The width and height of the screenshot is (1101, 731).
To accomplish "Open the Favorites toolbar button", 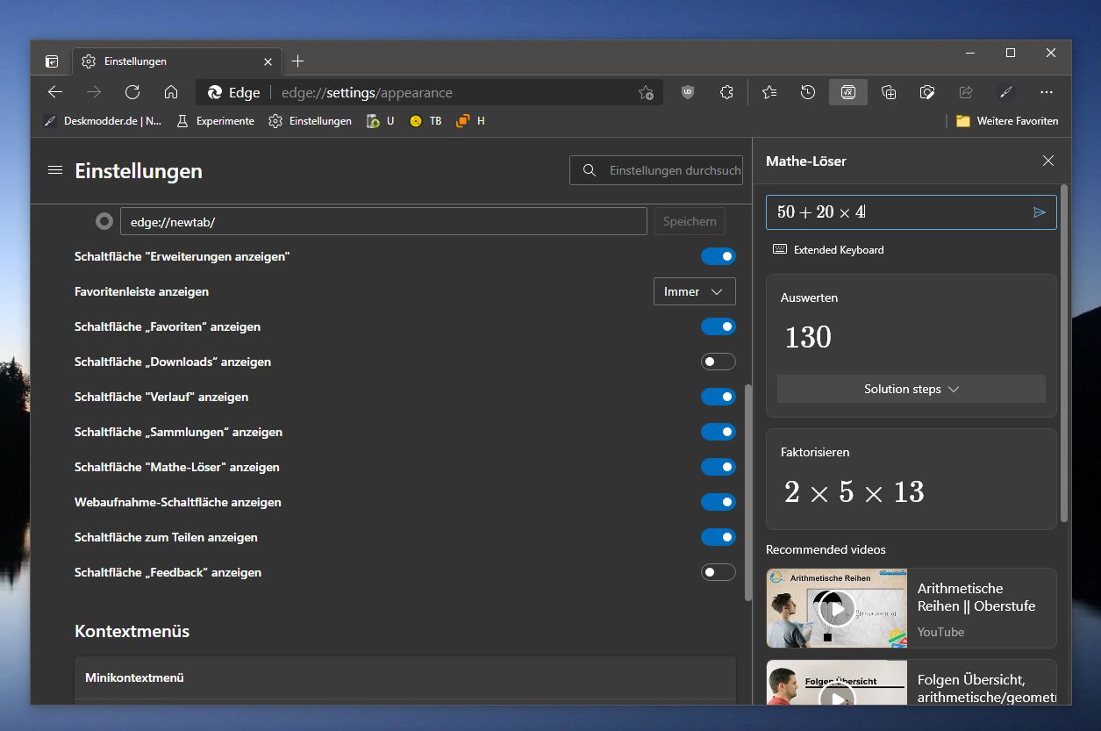I will click(x=769, y=92).
